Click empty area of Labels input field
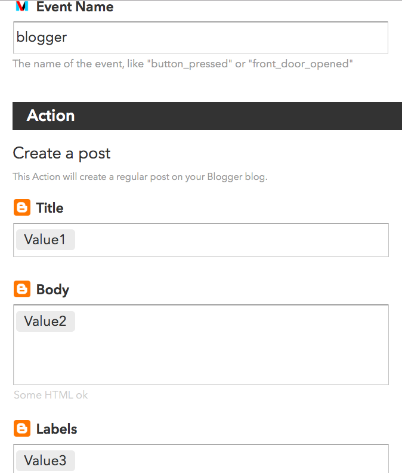Viewport: 402px width, 473px height. [231, 460]
